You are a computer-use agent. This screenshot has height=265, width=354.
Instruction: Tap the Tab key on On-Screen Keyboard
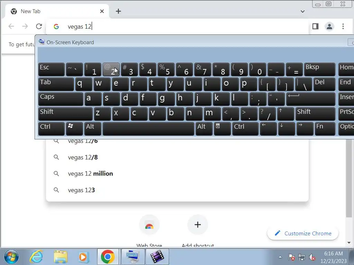[56, 84]
